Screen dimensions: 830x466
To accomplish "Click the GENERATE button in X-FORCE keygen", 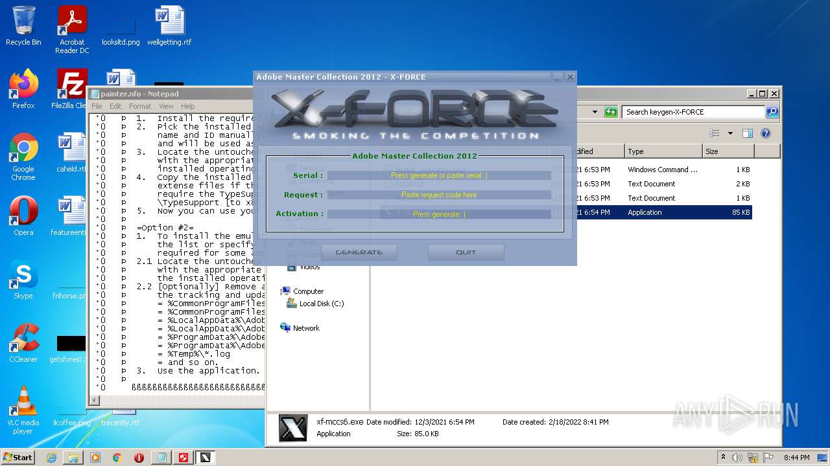I will point(359,252).
